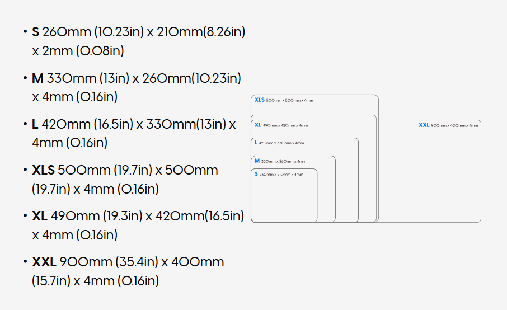Click the blue XLS label in the diagram
Viewport: 507px width, 310px height.
click(x=259, y=100)
